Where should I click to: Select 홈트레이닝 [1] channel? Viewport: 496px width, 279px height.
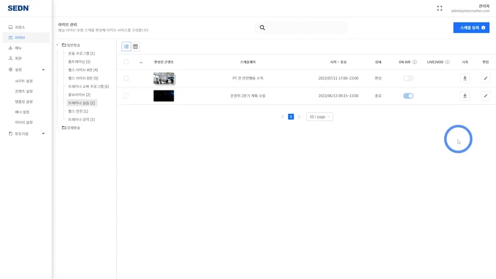pos(79,61)
